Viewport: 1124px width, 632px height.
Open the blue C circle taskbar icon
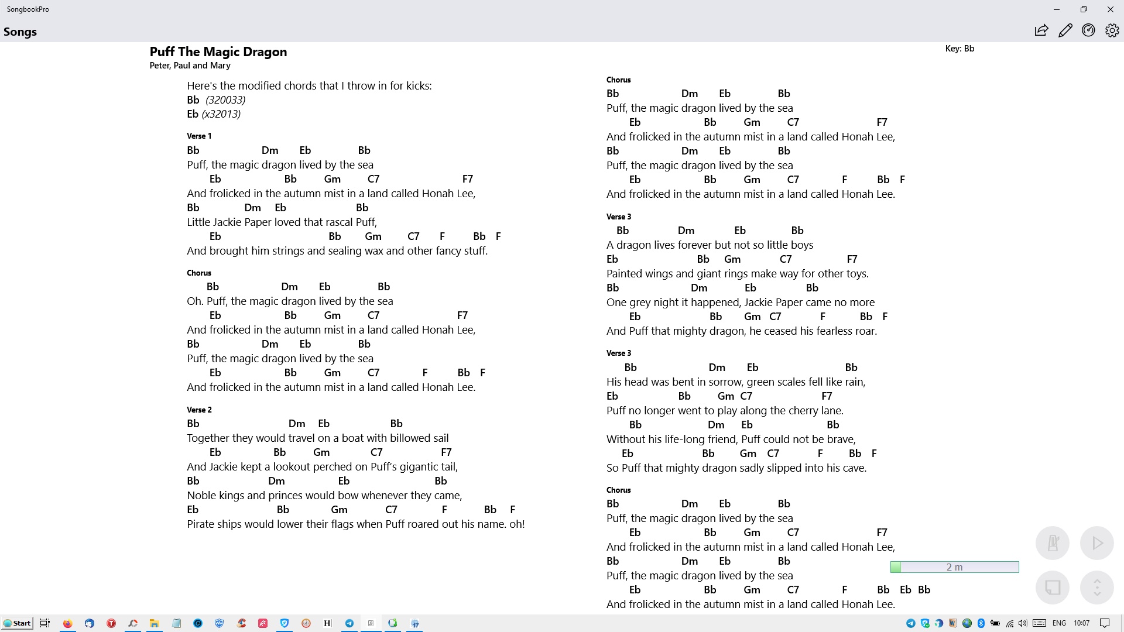point(198,623)
